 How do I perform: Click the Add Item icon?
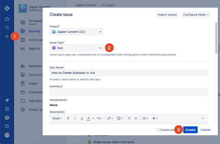click(x=23, y=101)
